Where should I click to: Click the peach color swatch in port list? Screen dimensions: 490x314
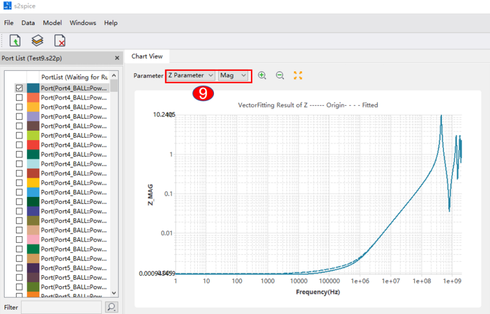pyautogui.click(x=33, y=230)
